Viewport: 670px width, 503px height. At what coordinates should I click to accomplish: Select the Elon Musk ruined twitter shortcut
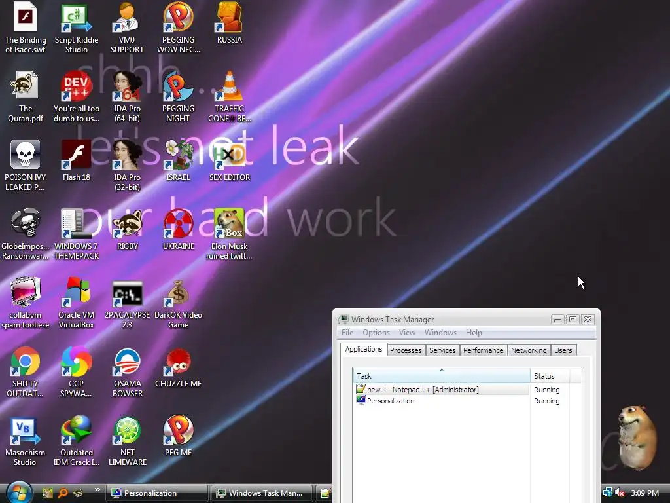pyautogui.click(x=230, y=234)
